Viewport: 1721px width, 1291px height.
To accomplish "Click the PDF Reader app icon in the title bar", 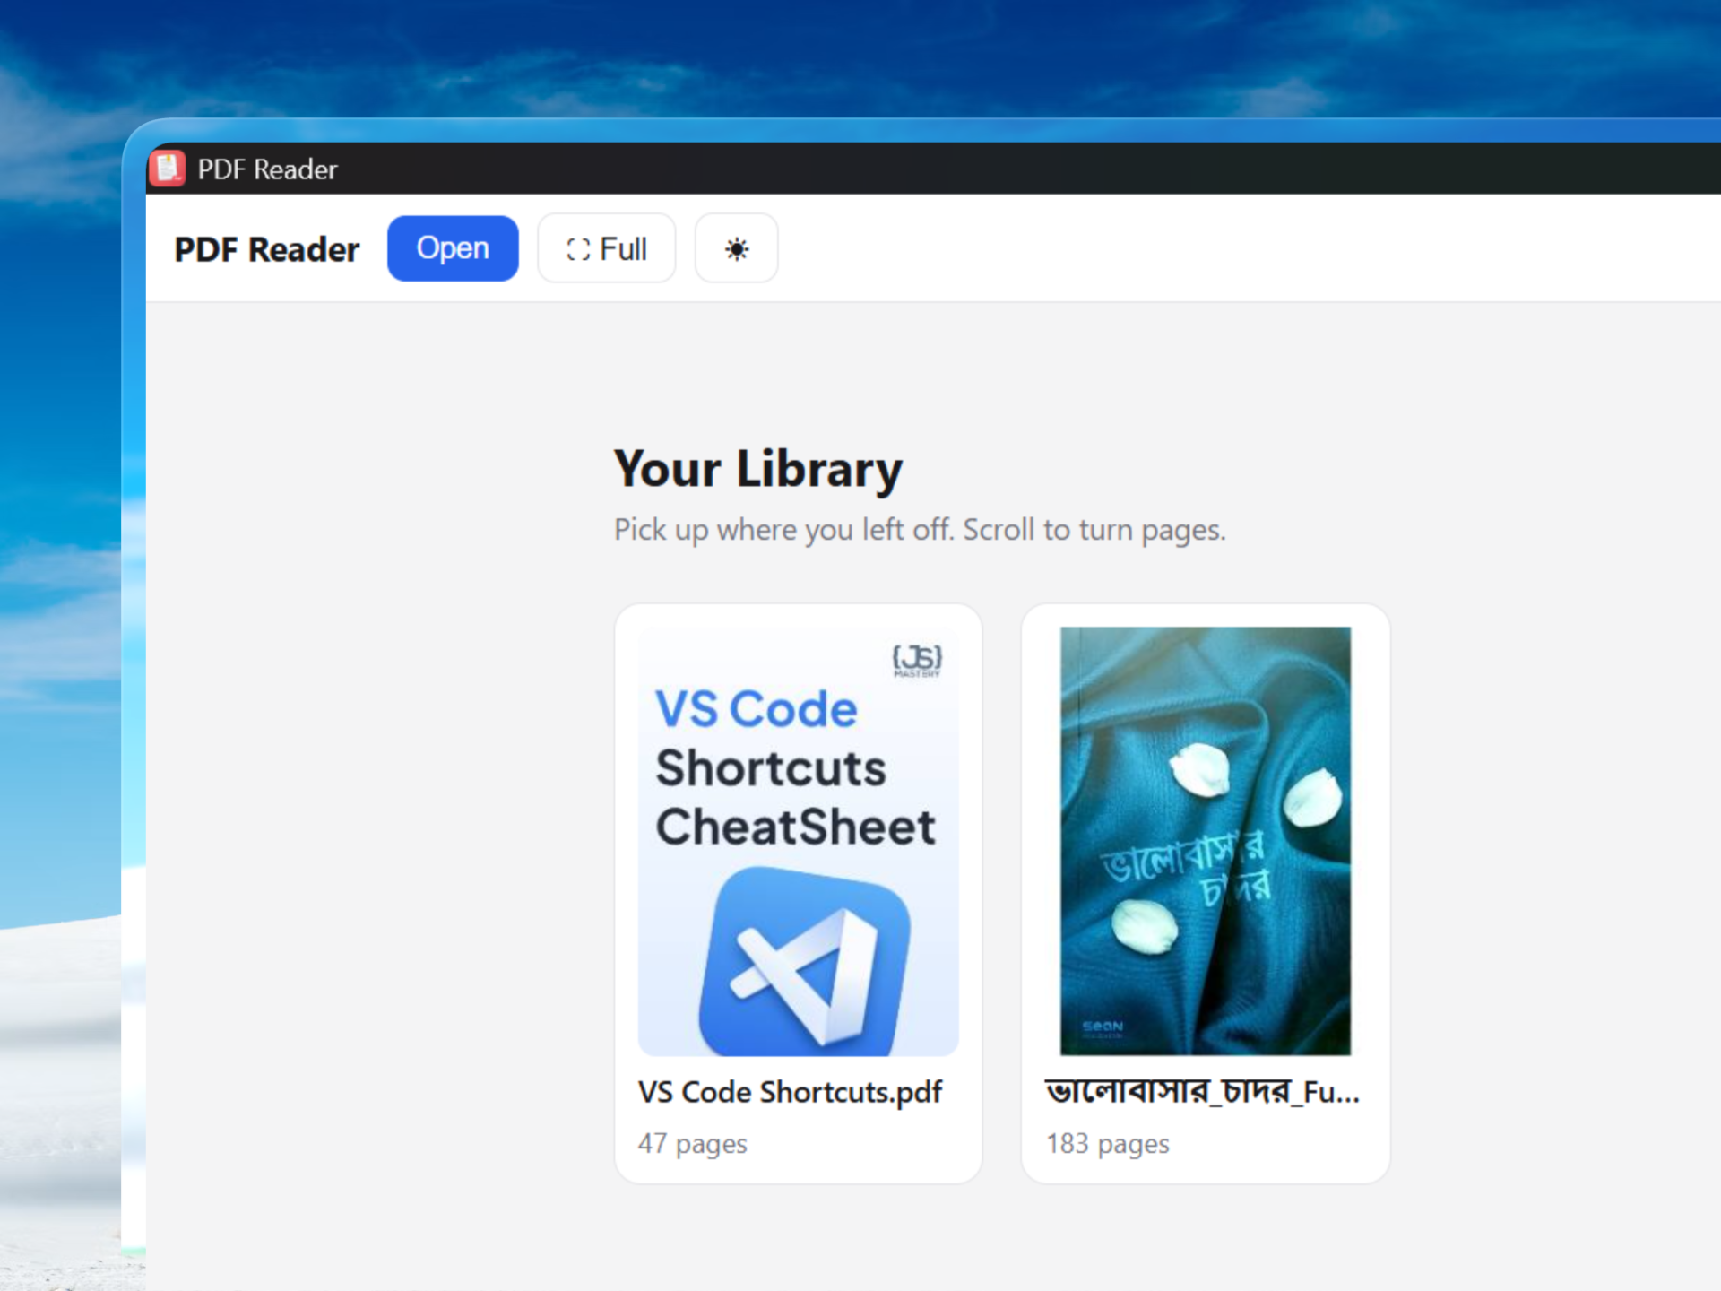I will click(x=168, y=169).
